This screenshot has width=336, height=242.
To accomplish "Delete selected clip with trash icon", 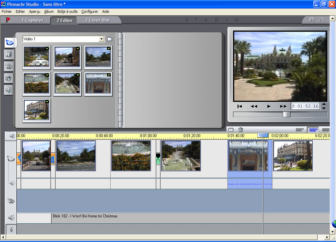I will [241, 130].
